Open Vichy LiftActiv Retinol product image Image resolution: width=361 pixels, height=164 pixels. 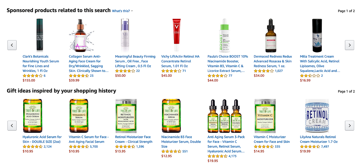(x=177, y=35)
